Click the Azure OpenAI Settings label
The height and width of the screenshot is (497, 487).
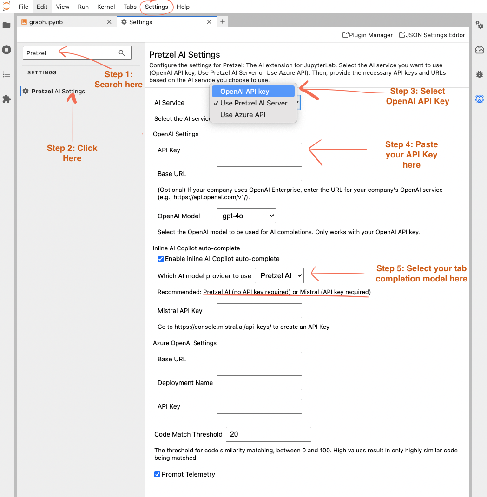coord(184,343)
